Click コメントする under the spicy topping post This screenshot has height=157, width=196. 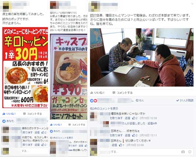(32, 114)
